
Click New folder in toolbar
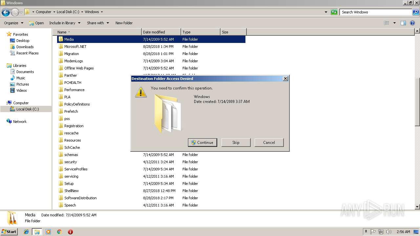[x=124, y=23]
